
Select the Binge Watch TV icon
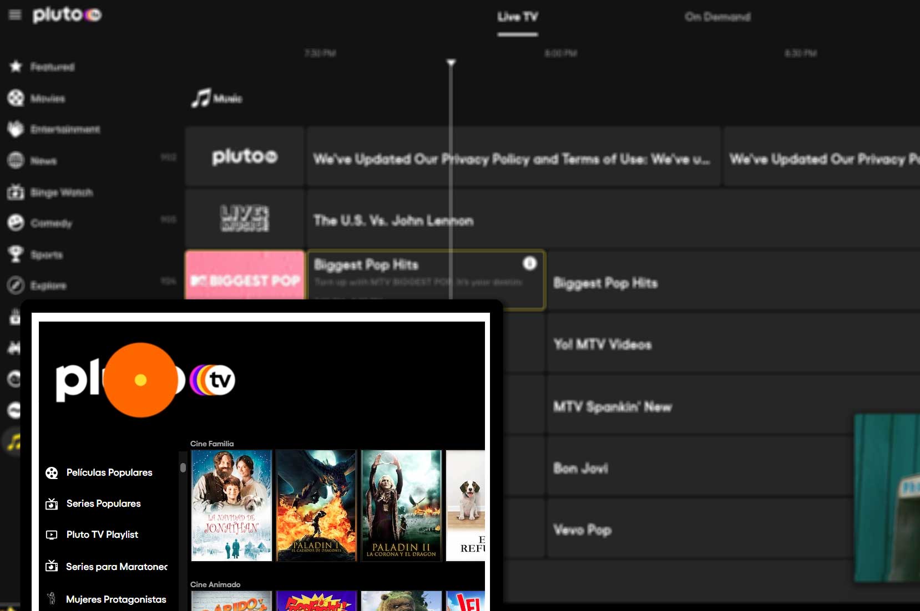(x=16, y=192)
